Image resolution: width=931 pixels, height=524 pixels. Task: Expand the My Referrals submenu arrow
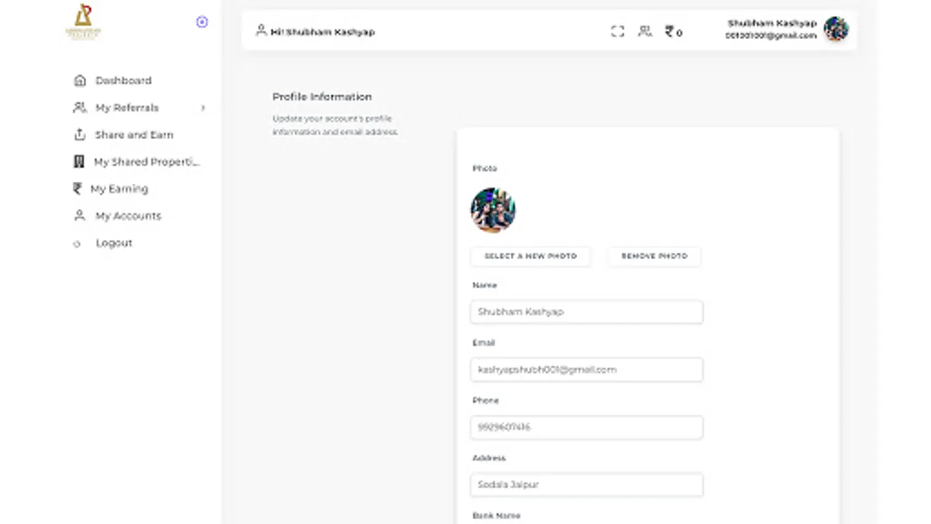tap(203, 108)
